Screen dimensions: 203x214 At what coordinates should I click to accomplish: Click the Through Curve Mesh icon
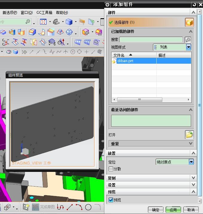pos(87,42)
